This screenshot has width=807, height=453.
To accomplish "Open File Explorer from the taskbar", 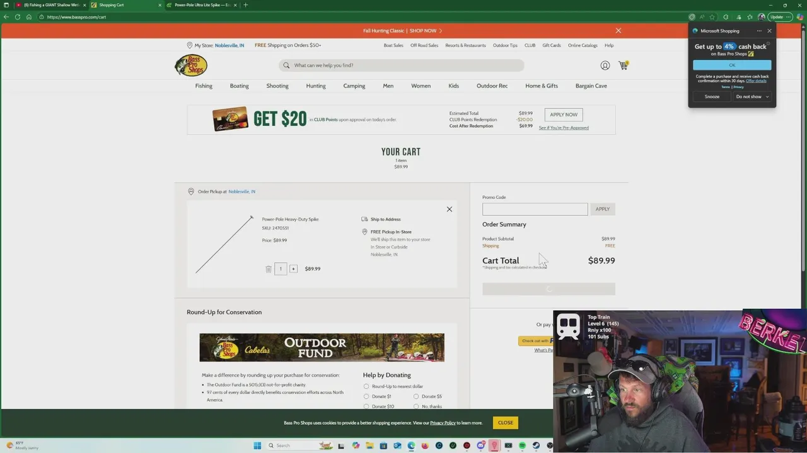I will [369, 445].
